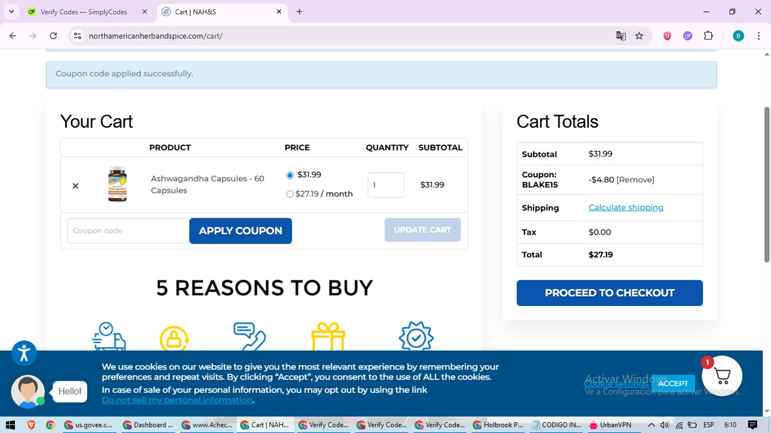The width and height of the screenshot is (771, 433).
Task: Open a new browser tab
Action: point(299,12)
